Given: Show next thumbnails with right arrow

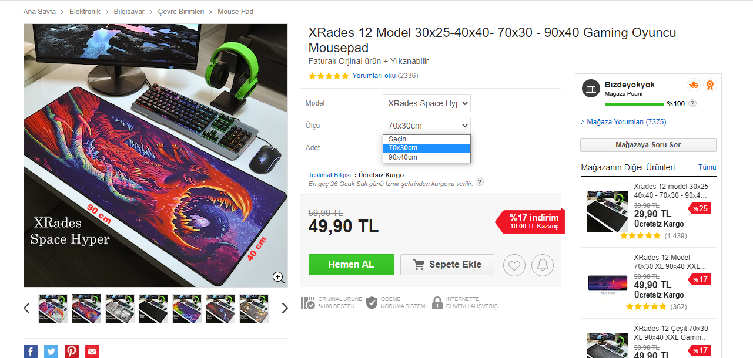Looking at the screenshot, I should tap(285, 308).
